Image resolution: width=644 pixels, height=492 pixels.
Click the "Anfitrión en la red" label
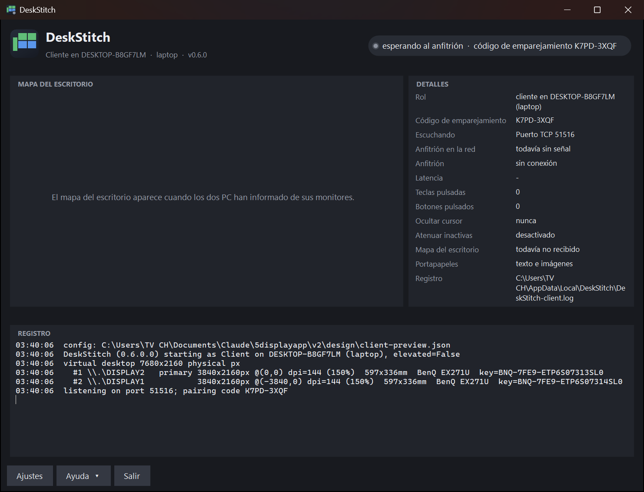click(445, 149)
